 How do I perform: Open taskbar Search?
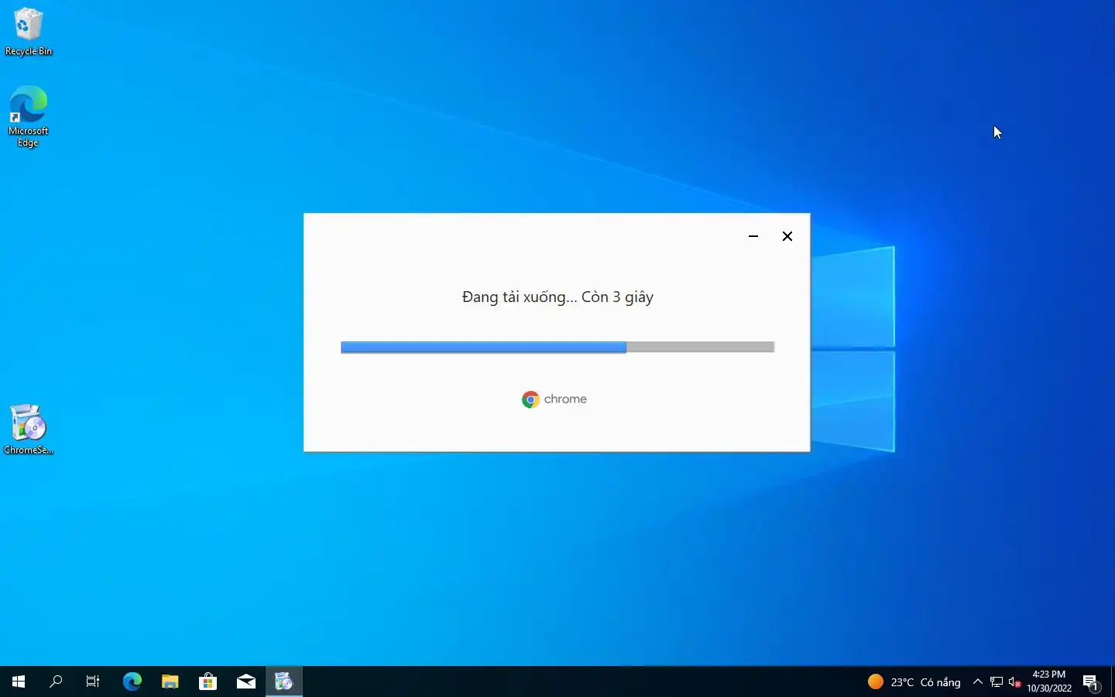(56, 682)
